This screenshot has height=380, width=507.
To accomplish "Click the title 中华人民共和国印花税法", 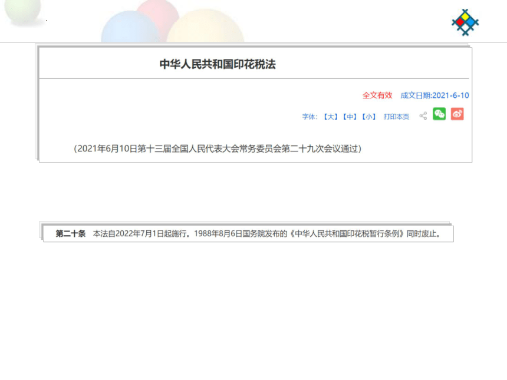I will point(218,64).
